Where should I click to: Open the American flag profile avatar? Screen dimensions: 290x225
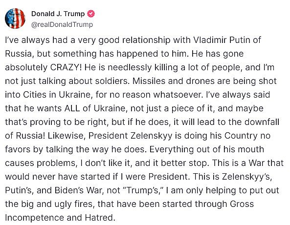(x=15, y=19)
